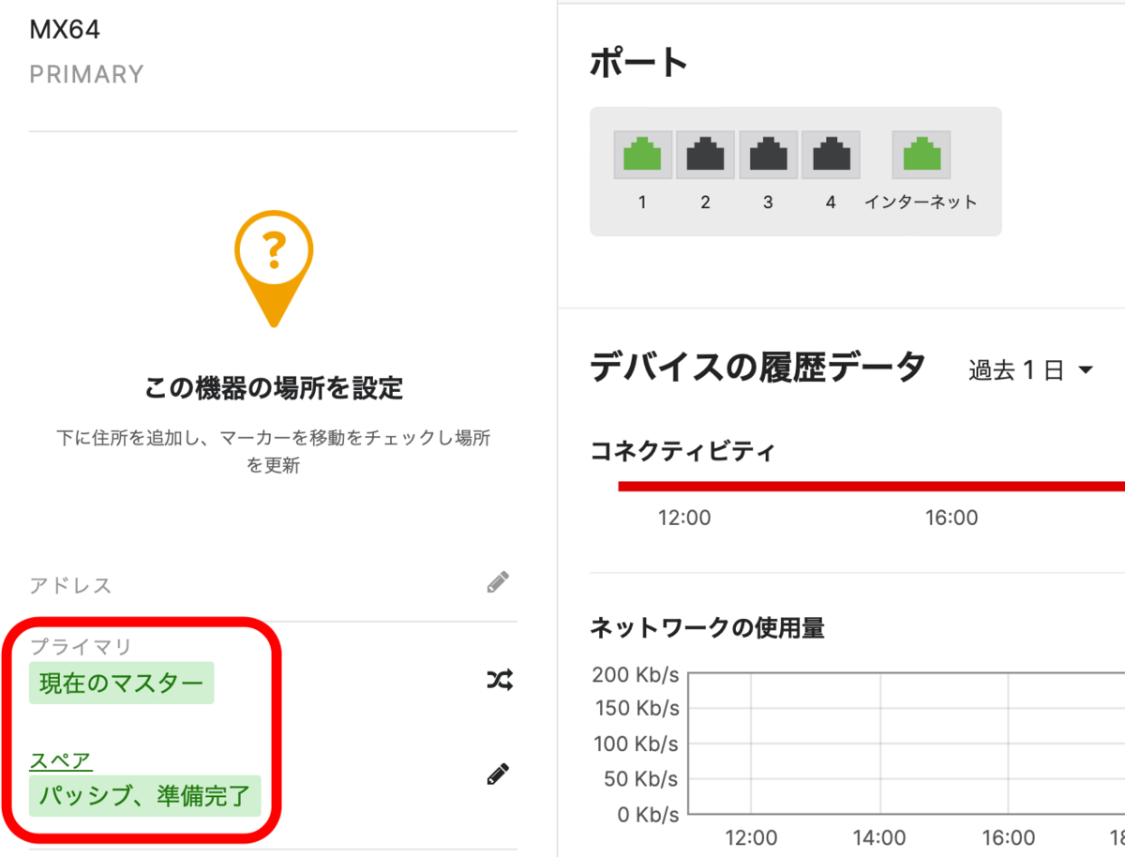Click the インターネット uplink port icon

point(922,154)
